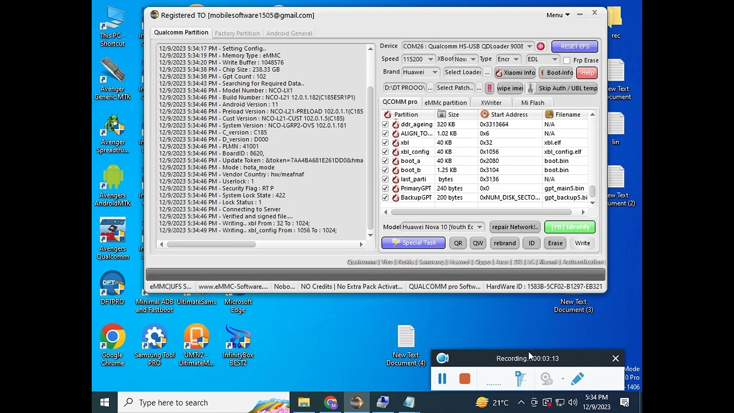734x413 pixels.
Task: Click the Special Task button
Action: click(x=413, y=243)
